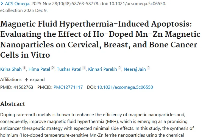Click the Hima Patel author link
The height and width of the screenshot is (137, 206).
[x=39, y=69]
